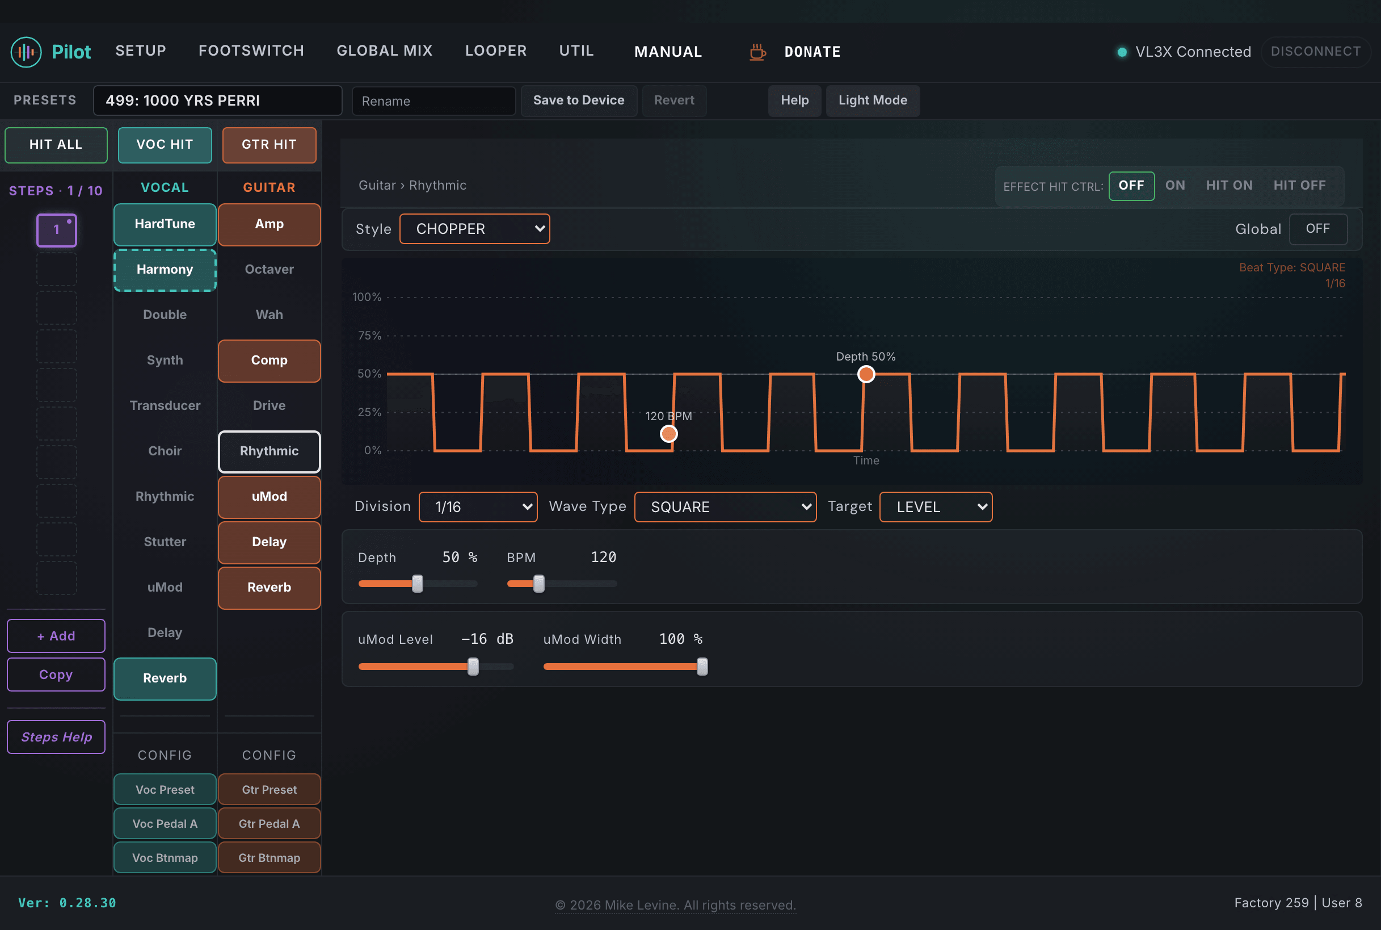Toggle the guitar Delay effect
This screenshot has height=930, width=1381.
coord(269,542)
